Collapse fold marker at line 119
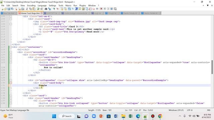The height and width of the screenshot is (120, 214). point(11,52)
